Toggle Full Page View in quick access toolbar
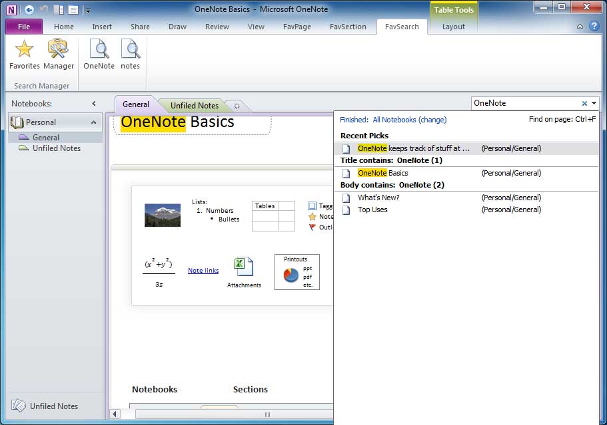607x425 pixels. point(73,10)
